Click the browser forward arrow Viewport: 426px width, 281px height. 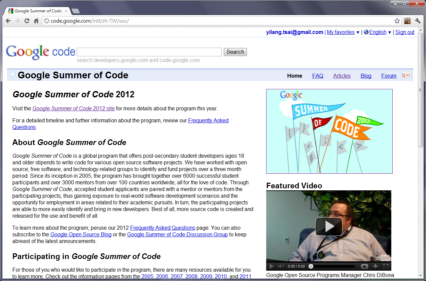[x=17, y=21]
